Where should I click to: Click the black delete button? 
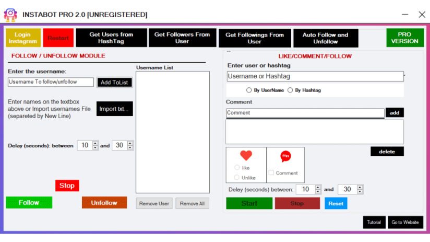(387, 152)
